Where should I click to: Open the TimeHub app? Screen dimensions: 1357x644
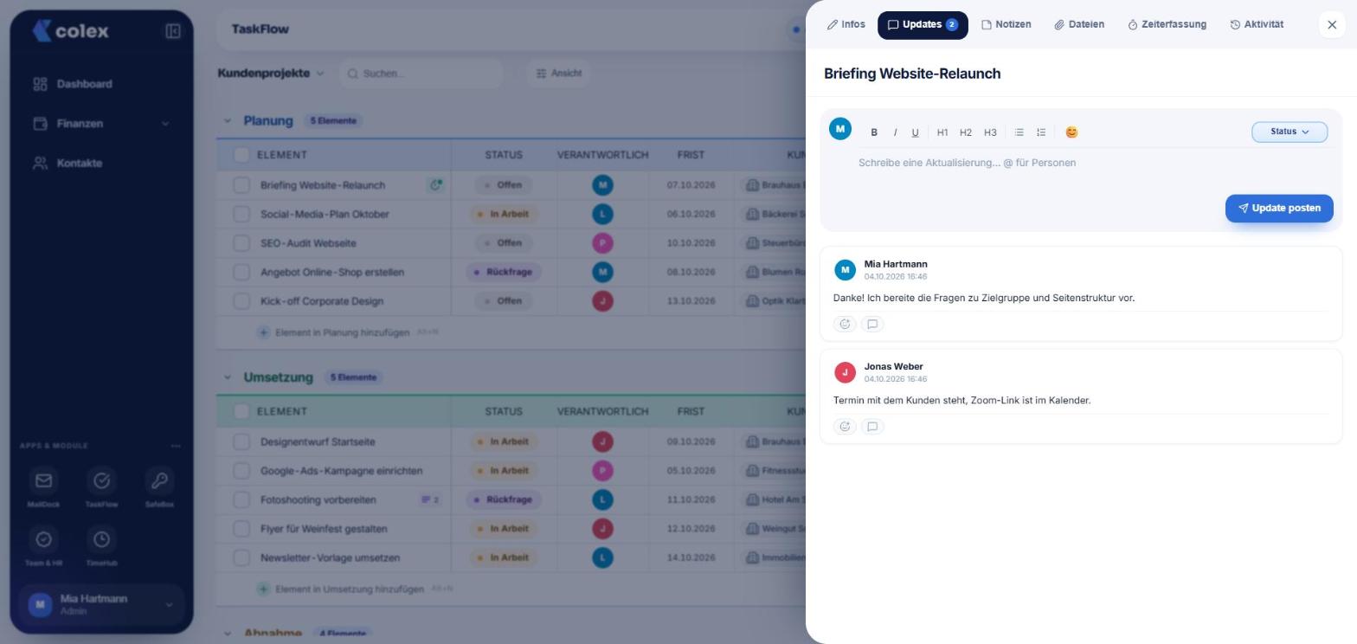click(101, 546)
